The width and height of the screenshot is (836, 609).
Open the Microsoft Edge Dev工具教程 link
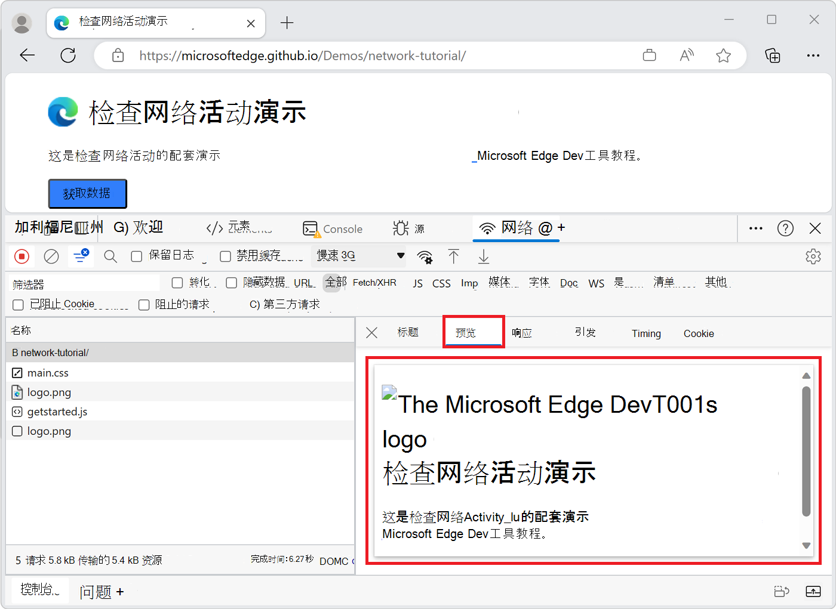pyautogui.click(x=559, y=156)
